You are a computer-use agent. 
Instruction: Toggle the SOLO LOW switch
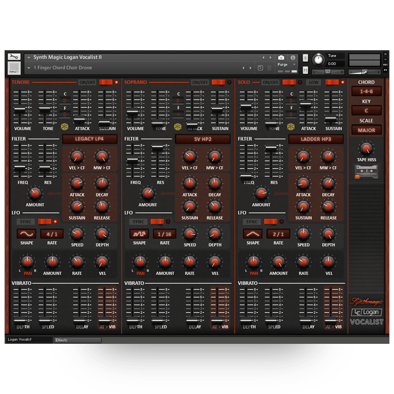(x=332, y=82)
